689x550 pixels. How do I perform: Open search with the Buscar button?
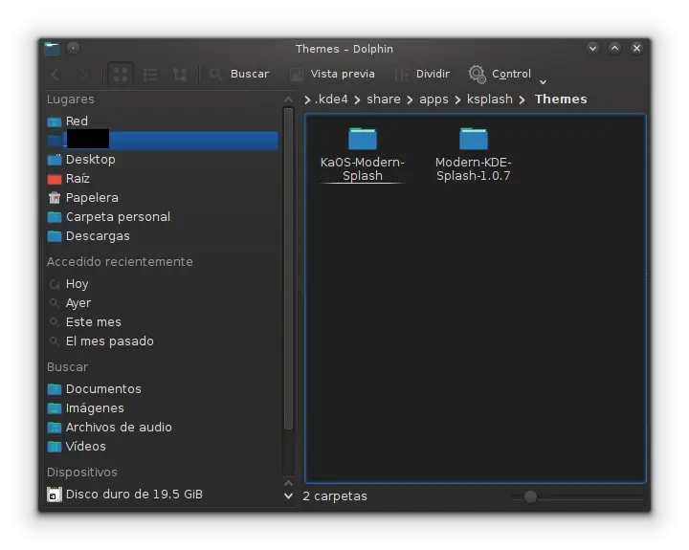pyautogui.click(x=239, y=74)
